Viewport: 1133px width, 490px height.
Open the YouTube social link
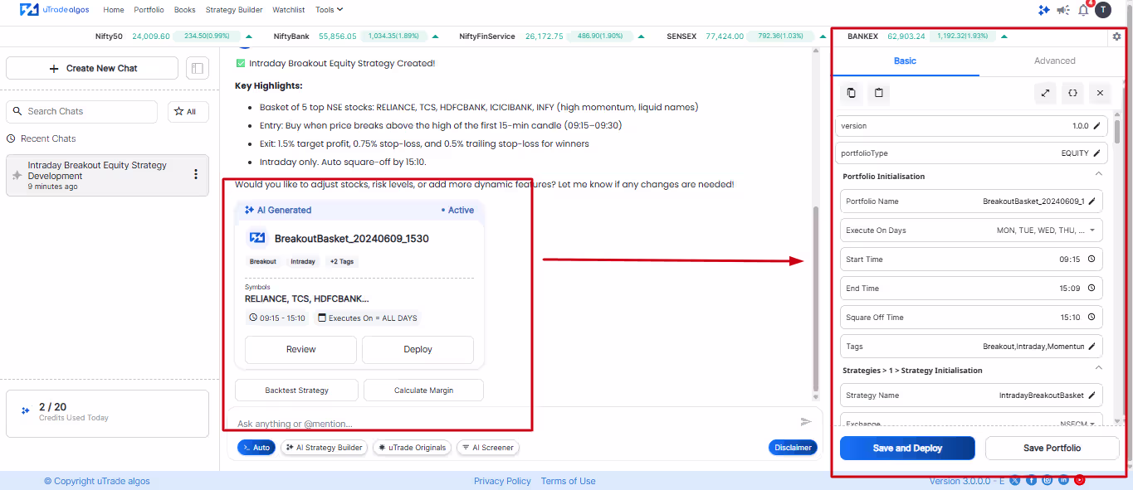(1080, 480)
